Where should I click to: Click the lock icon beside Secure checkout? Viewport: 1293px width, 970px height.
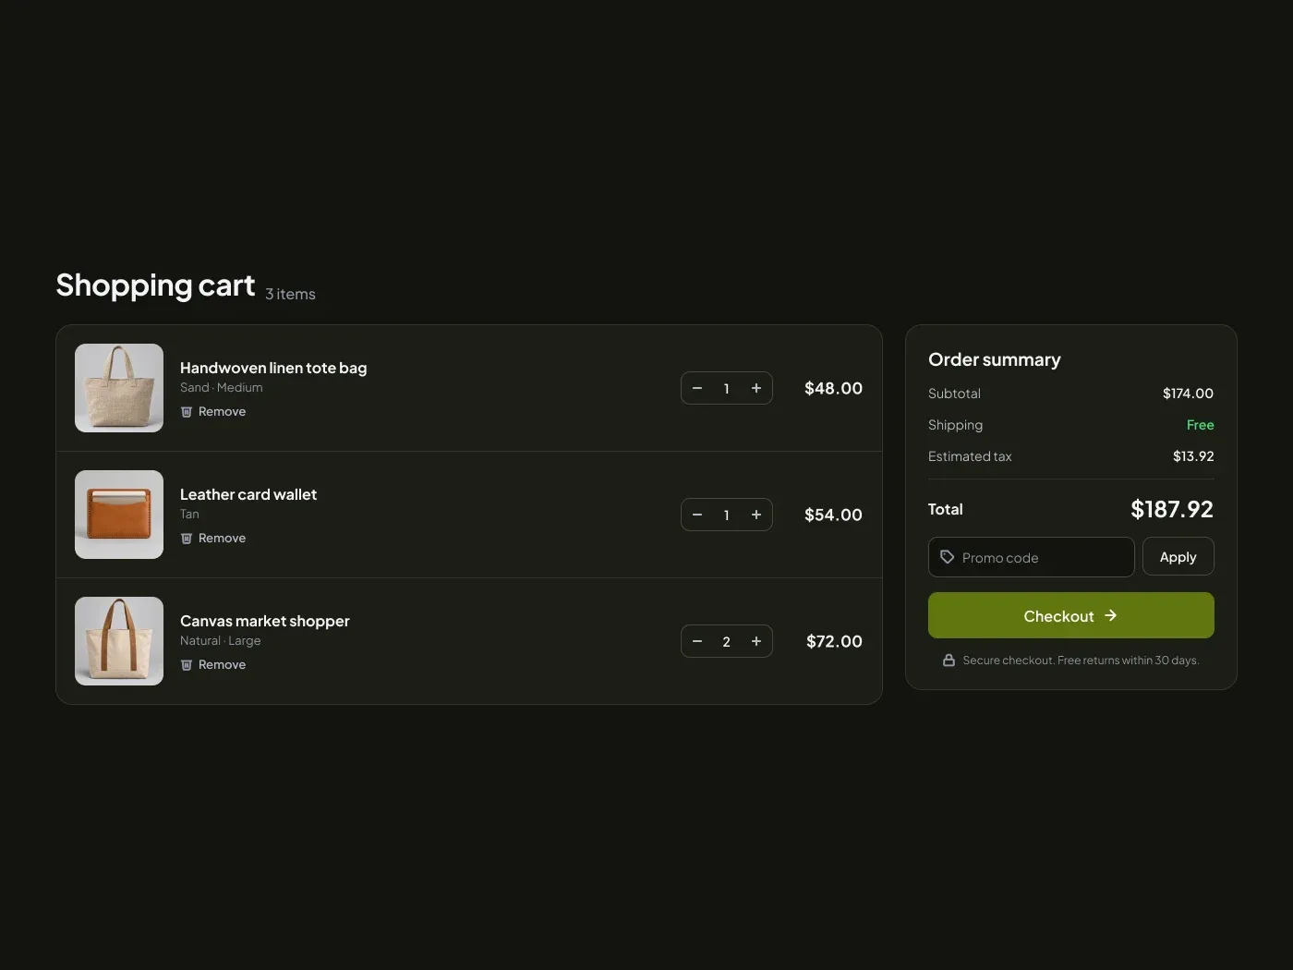point(949,660)
